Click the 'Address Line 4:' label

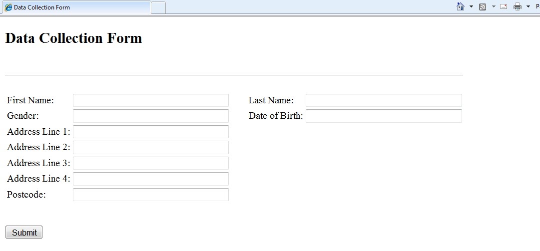(x=38, y=179)
